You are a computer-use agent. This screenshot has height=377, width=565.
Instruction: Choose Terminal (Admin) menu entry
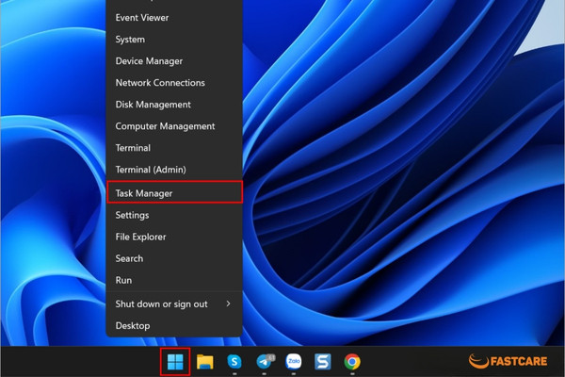click(x=174, y=170)
